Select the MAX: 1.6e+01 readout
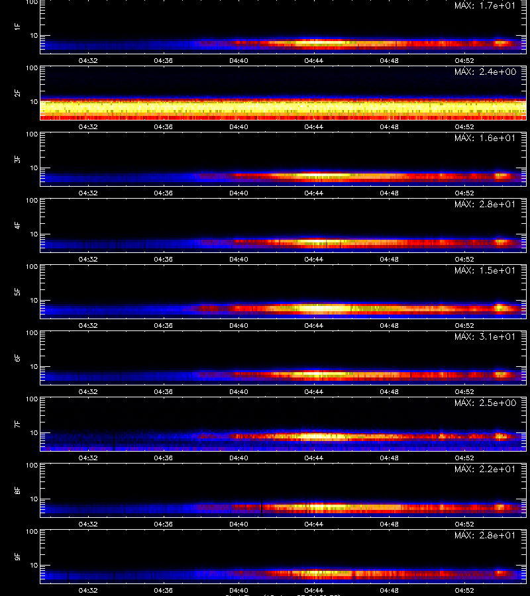Image resolution: width=530 pixels, height=596 pixels. 485,138
